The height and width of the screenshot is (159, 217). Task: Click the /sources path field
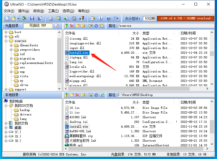(166, 26)
